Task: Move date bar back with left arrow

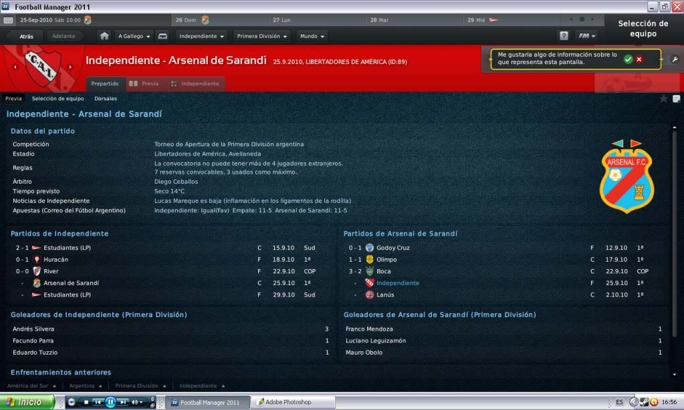Action: [x=570, y=19]
